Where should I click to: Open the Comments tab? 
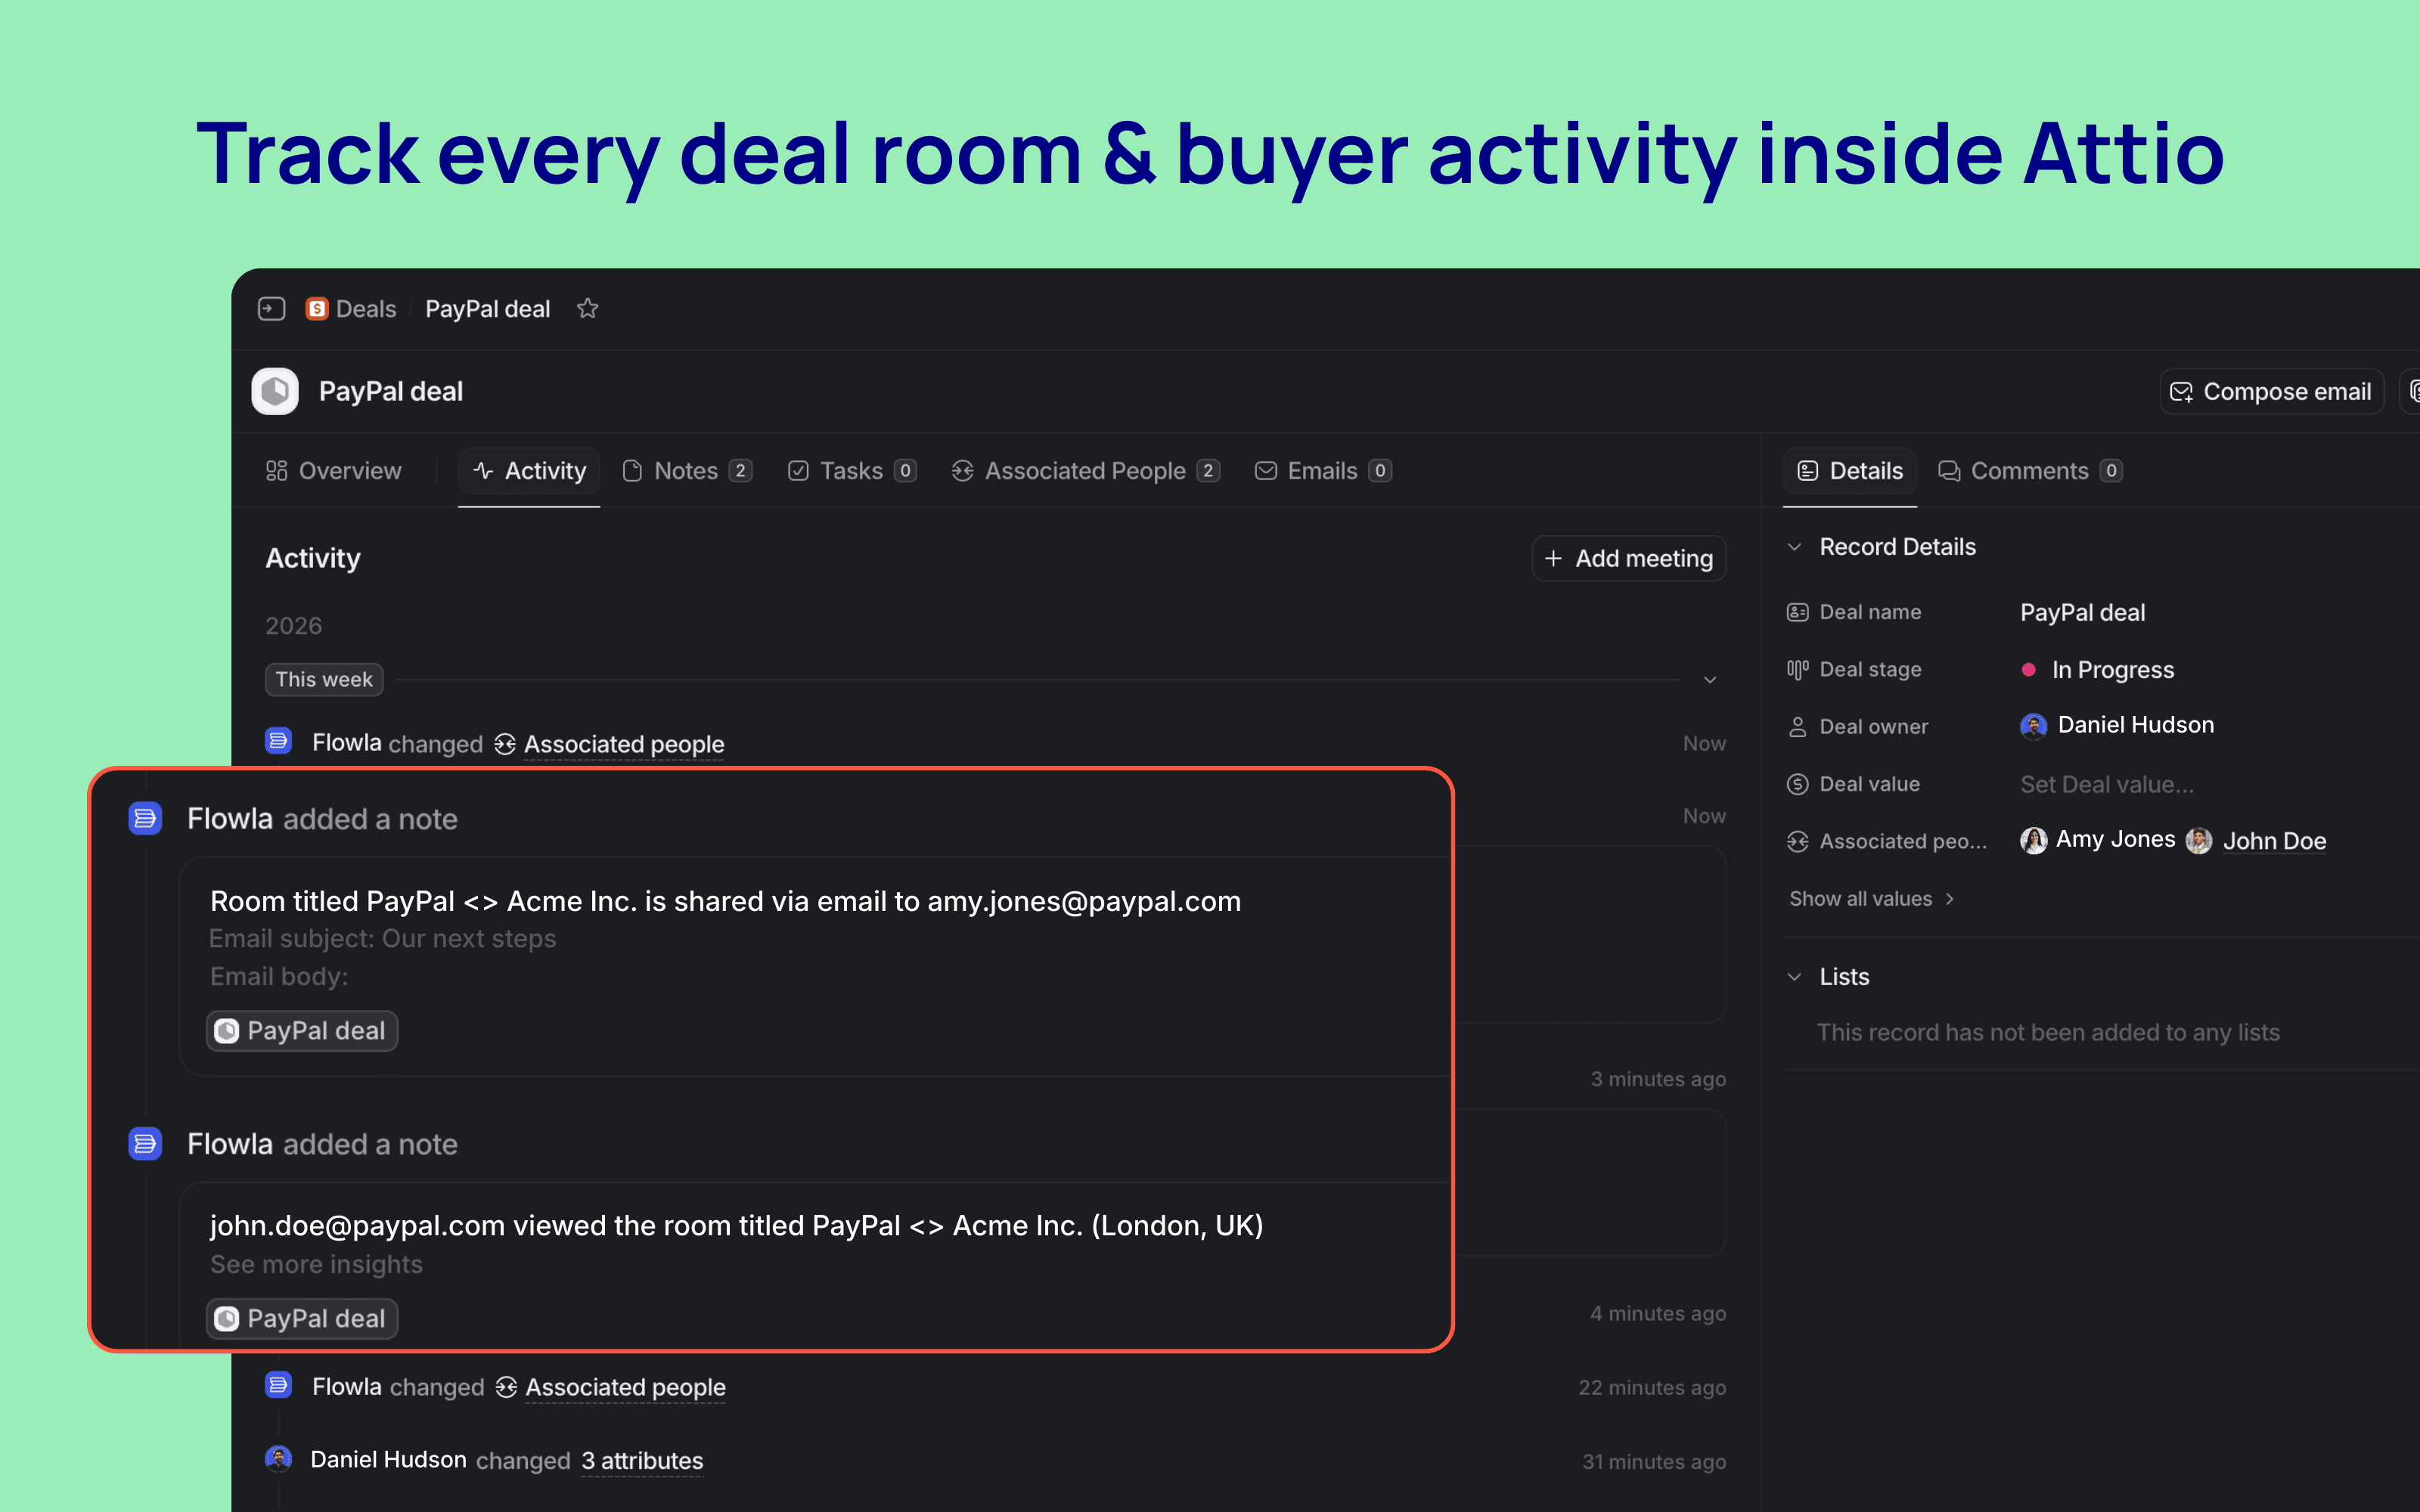[x=2030, y=471]
